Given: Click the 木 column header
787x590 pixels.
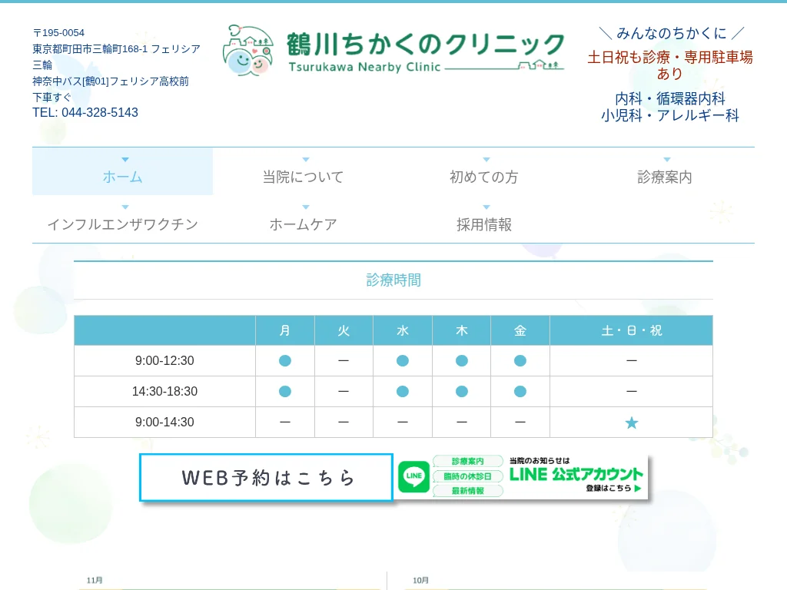Looking at the screenshot, I should coord(461,330).
